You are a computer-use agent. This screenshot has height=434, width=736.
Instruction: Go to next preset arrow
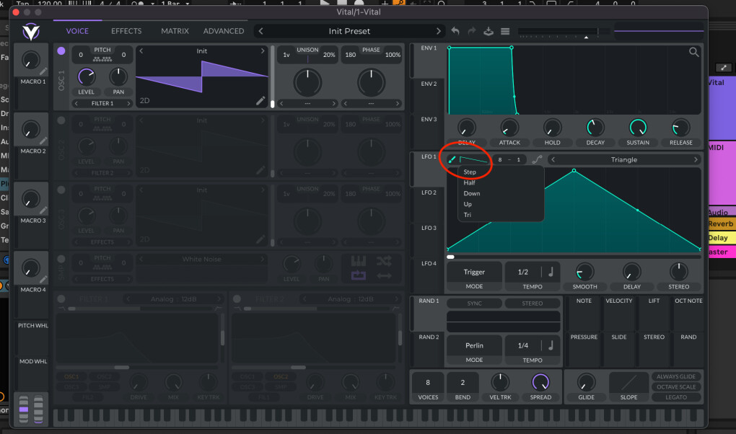439,31
